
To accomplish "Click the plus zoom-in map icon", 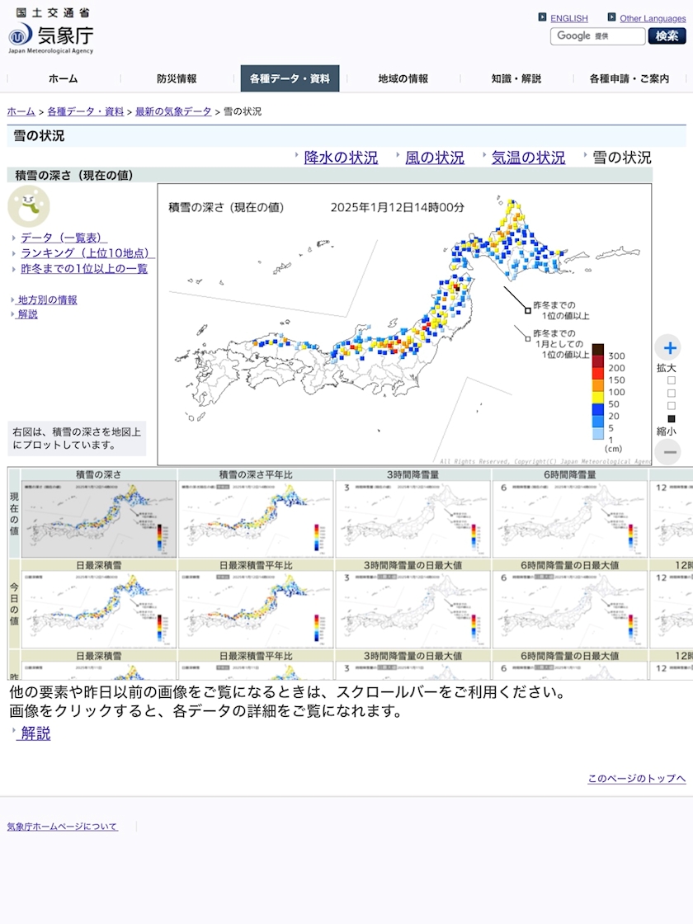I will point(669,347).
